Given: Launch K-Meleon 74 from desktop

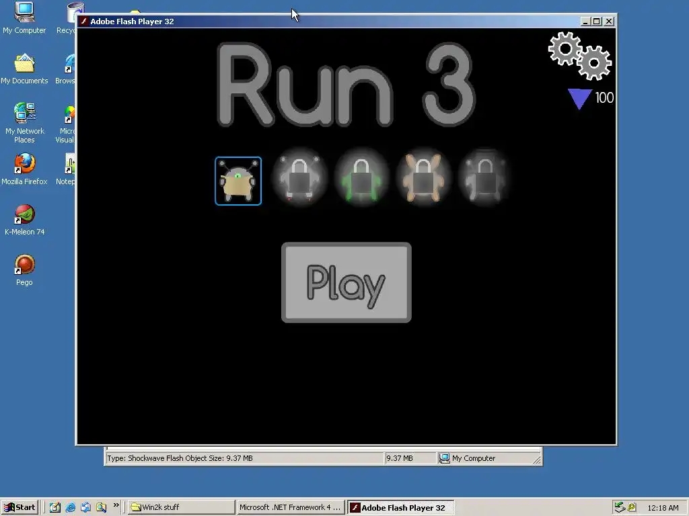Looking at the screenshot, I should (25, 220).
